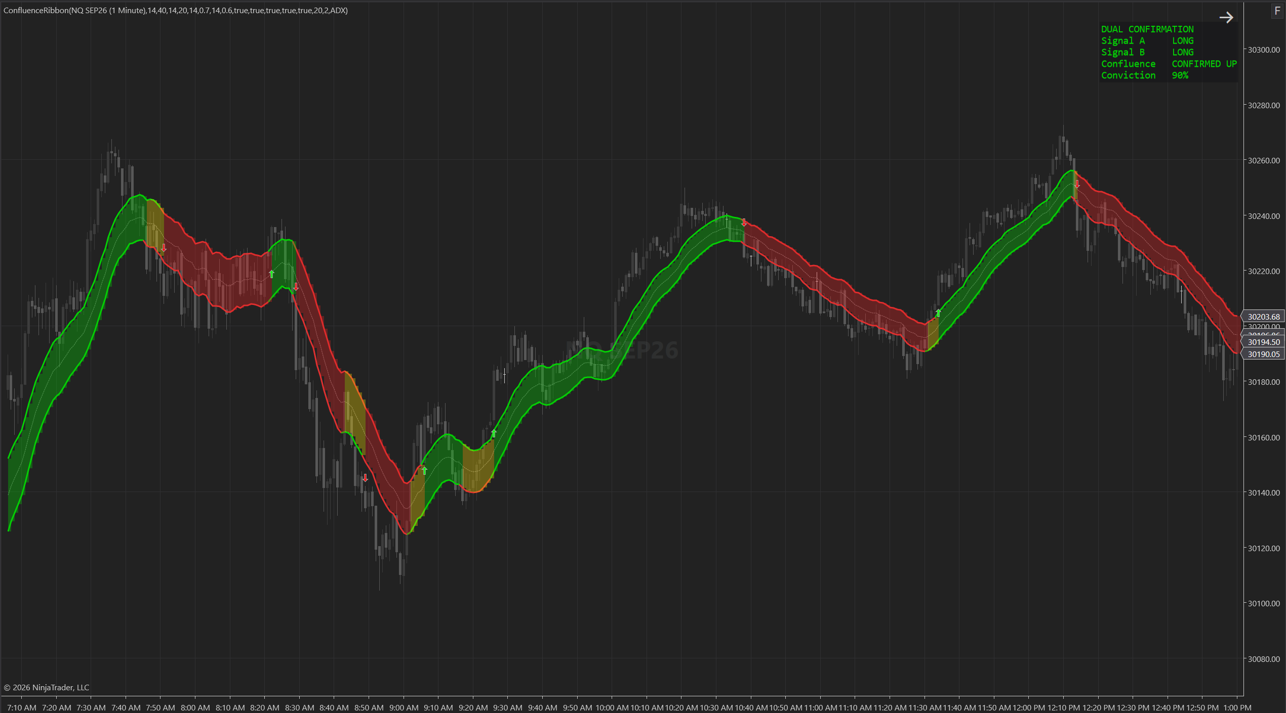1286x713 pixels.
Task: Click the F button in the top-right corner
Action: point(1277,11)
